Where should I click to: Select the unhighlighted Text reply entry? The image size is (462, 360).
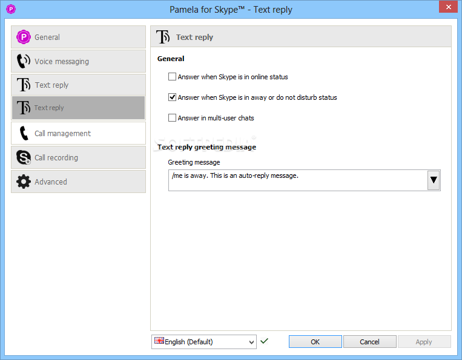point(78,85)
